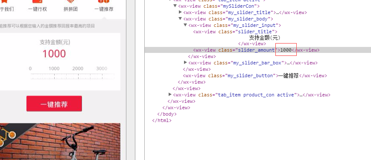Expand the my_slider_title node
Screen dimensions: 371x160
coord(180,12)
